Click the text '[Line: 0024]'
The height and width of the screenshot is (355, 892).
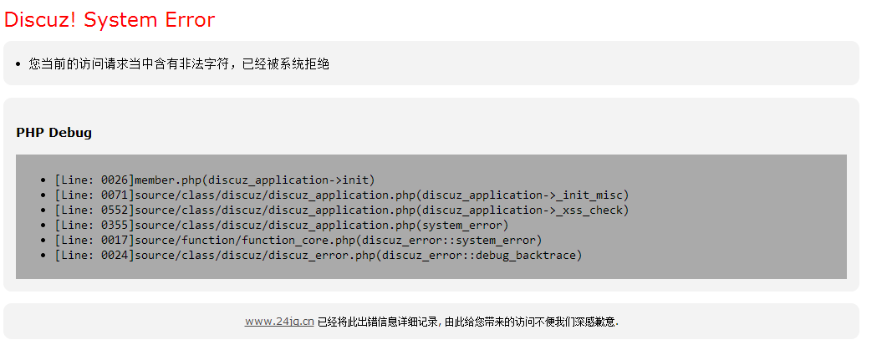point(94,255)
